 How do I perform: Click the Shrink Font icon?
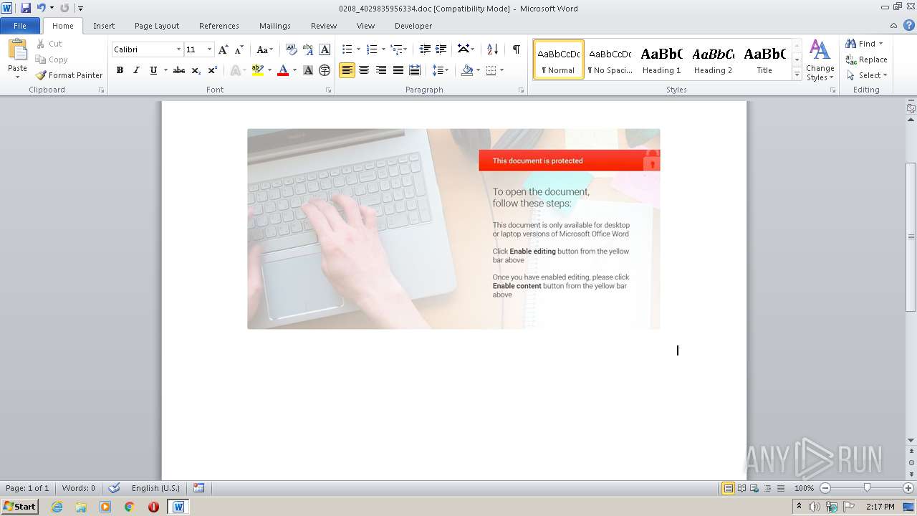[x=239, y=49]
